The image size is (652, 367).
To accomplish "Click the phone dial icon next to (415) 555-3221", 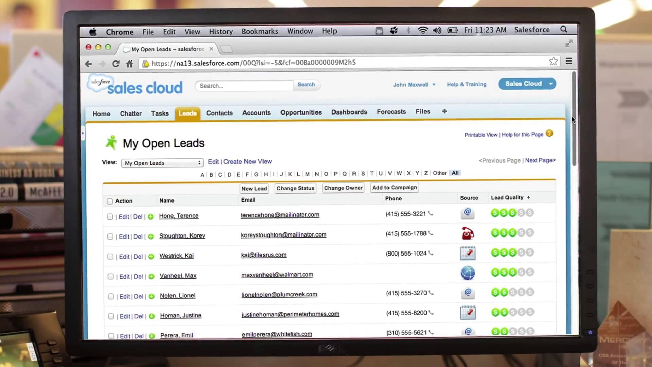I will pyautogui.click(x=431, y=213).
